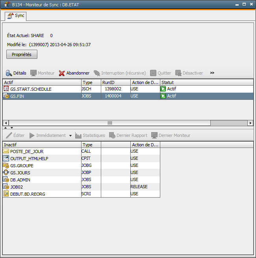The width and height of the screenshot is (256, 258).
Task: Click the Dernier Moniteur icon
Action: pos(154,135)
